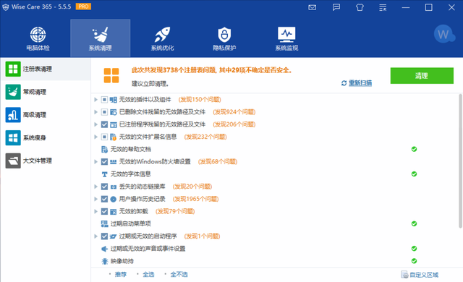Open the 系统监视 monitor tab
Screen dimensions: 463x282
[x=286, y=38]
